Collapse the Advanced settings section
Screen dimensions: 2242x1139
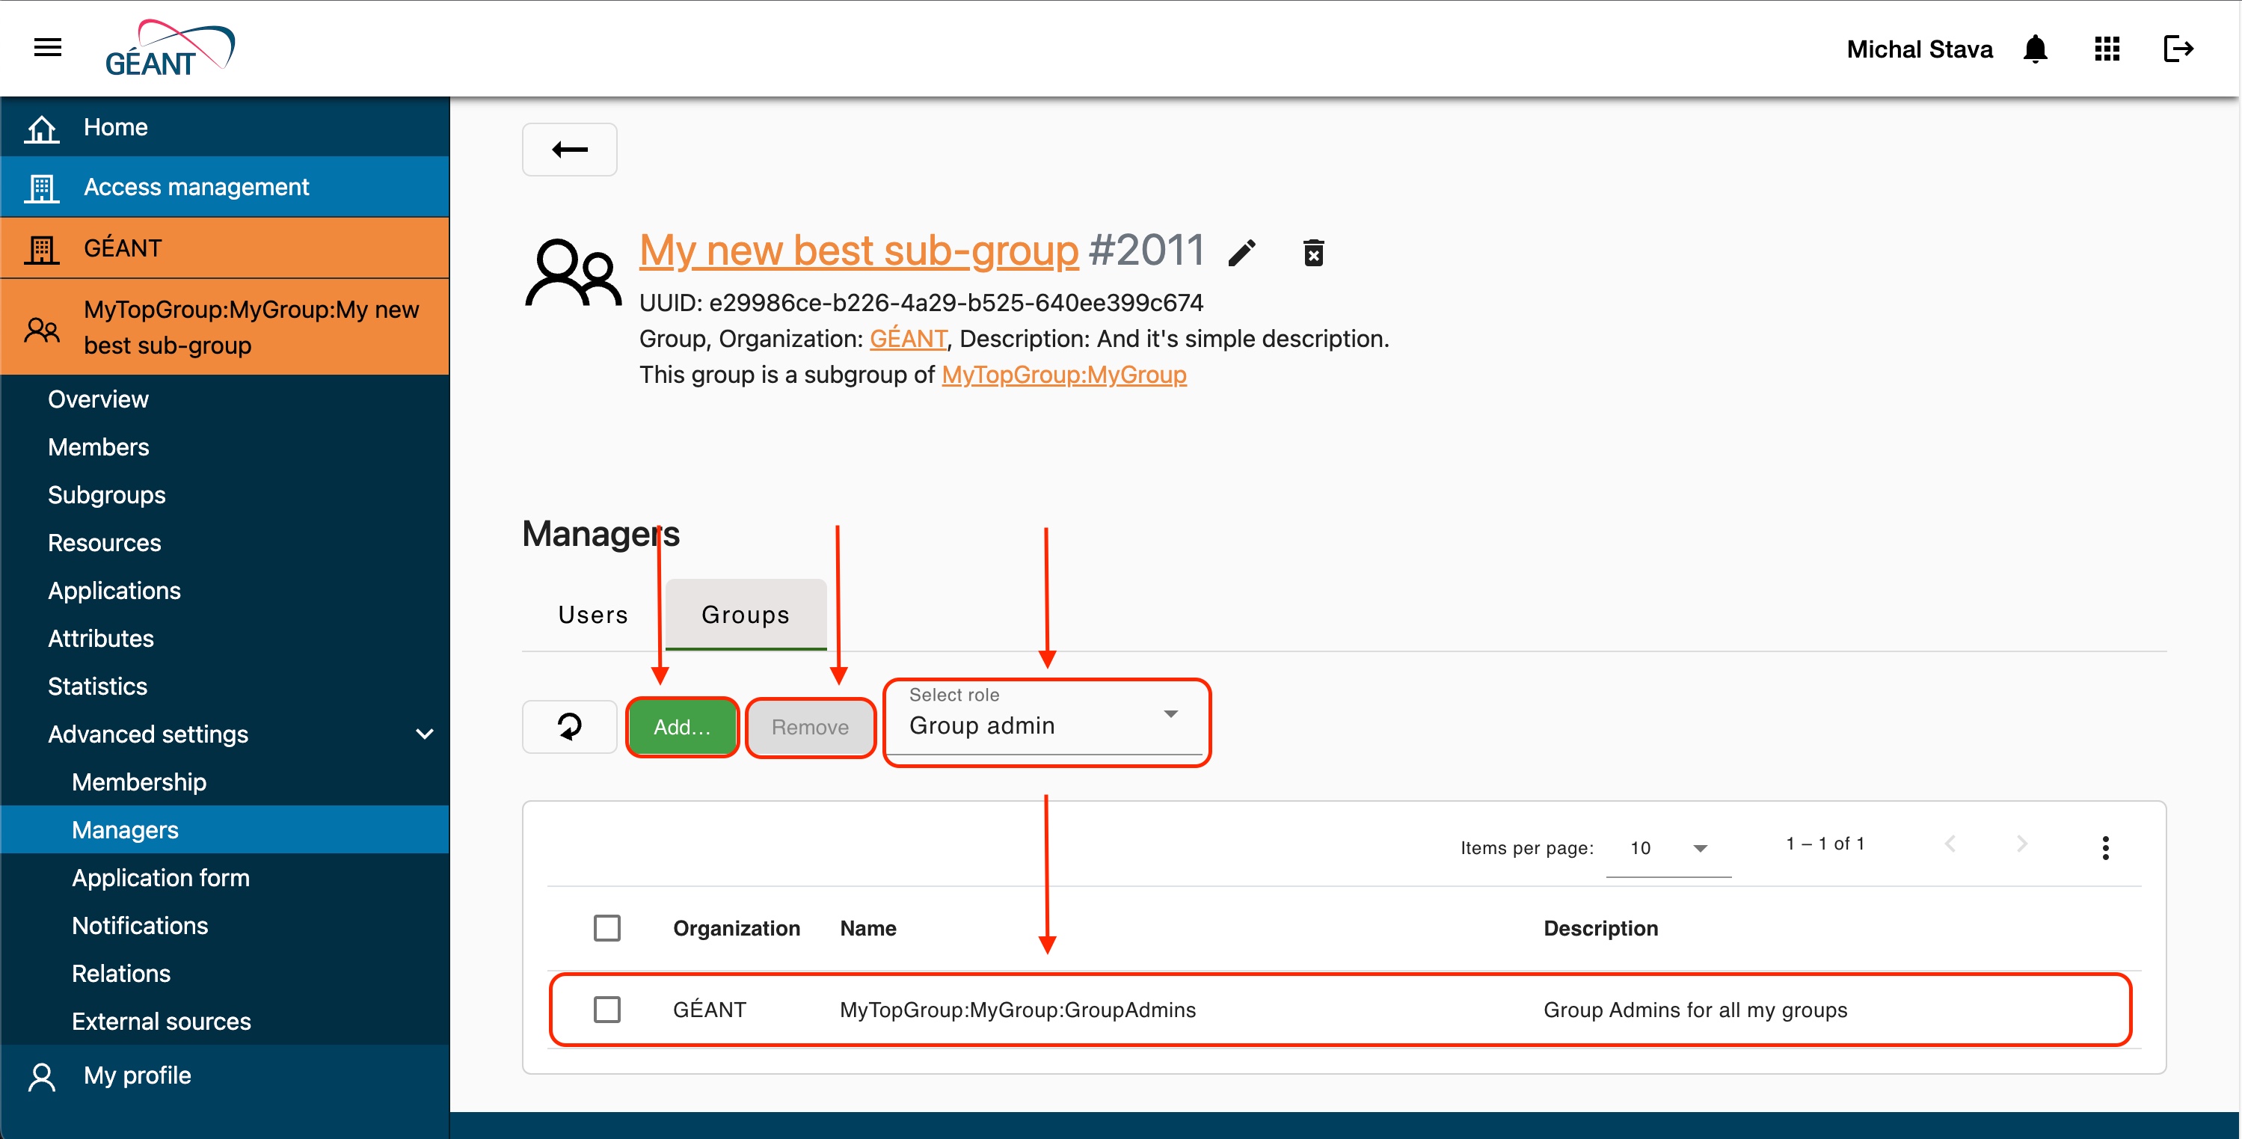tap(424, 734)
